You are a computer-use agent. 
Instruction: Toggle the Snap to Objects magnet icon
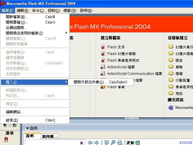[x=6, y=140]
